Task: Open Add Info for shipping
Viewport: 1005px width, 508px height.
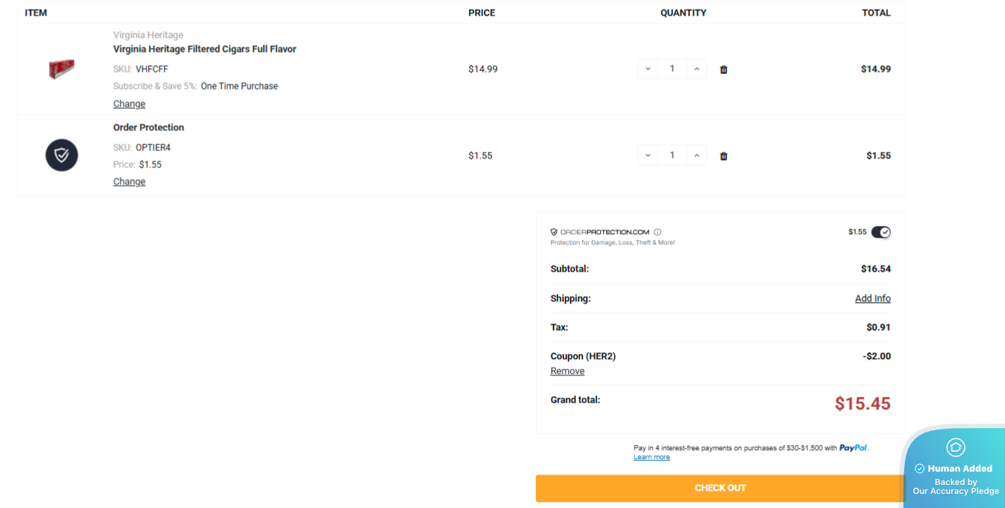Action: tap(872, 298)
